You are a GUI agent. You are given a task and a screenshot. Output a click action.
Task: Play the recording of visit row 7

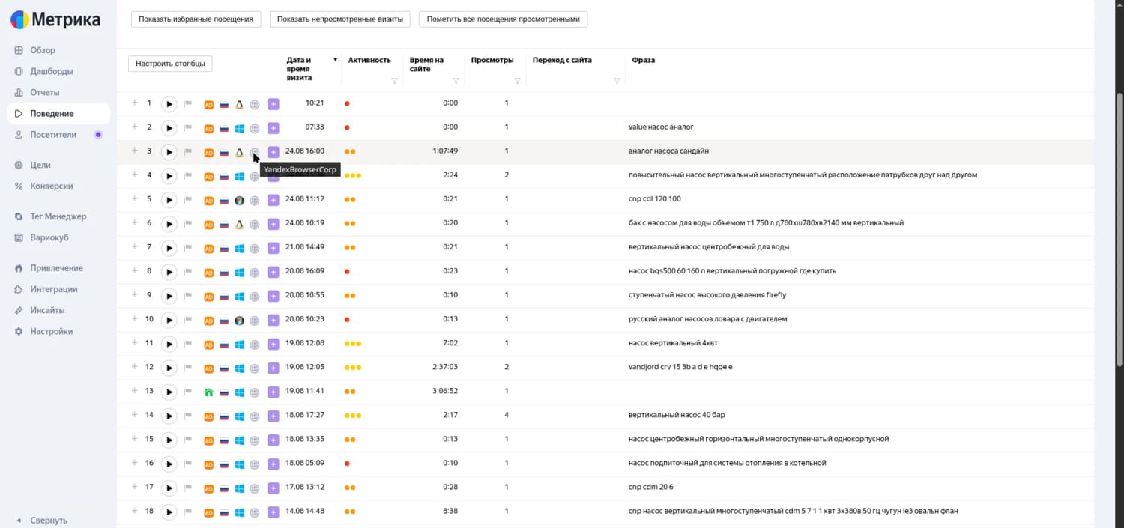coord(169,248)
